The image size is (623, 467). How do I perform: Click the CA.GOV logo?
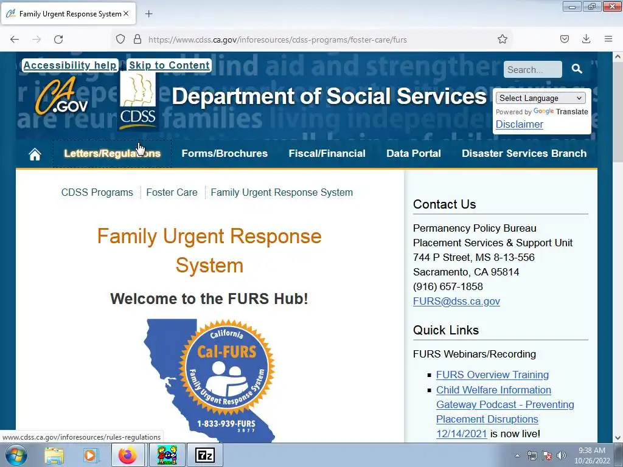point(61,95)
